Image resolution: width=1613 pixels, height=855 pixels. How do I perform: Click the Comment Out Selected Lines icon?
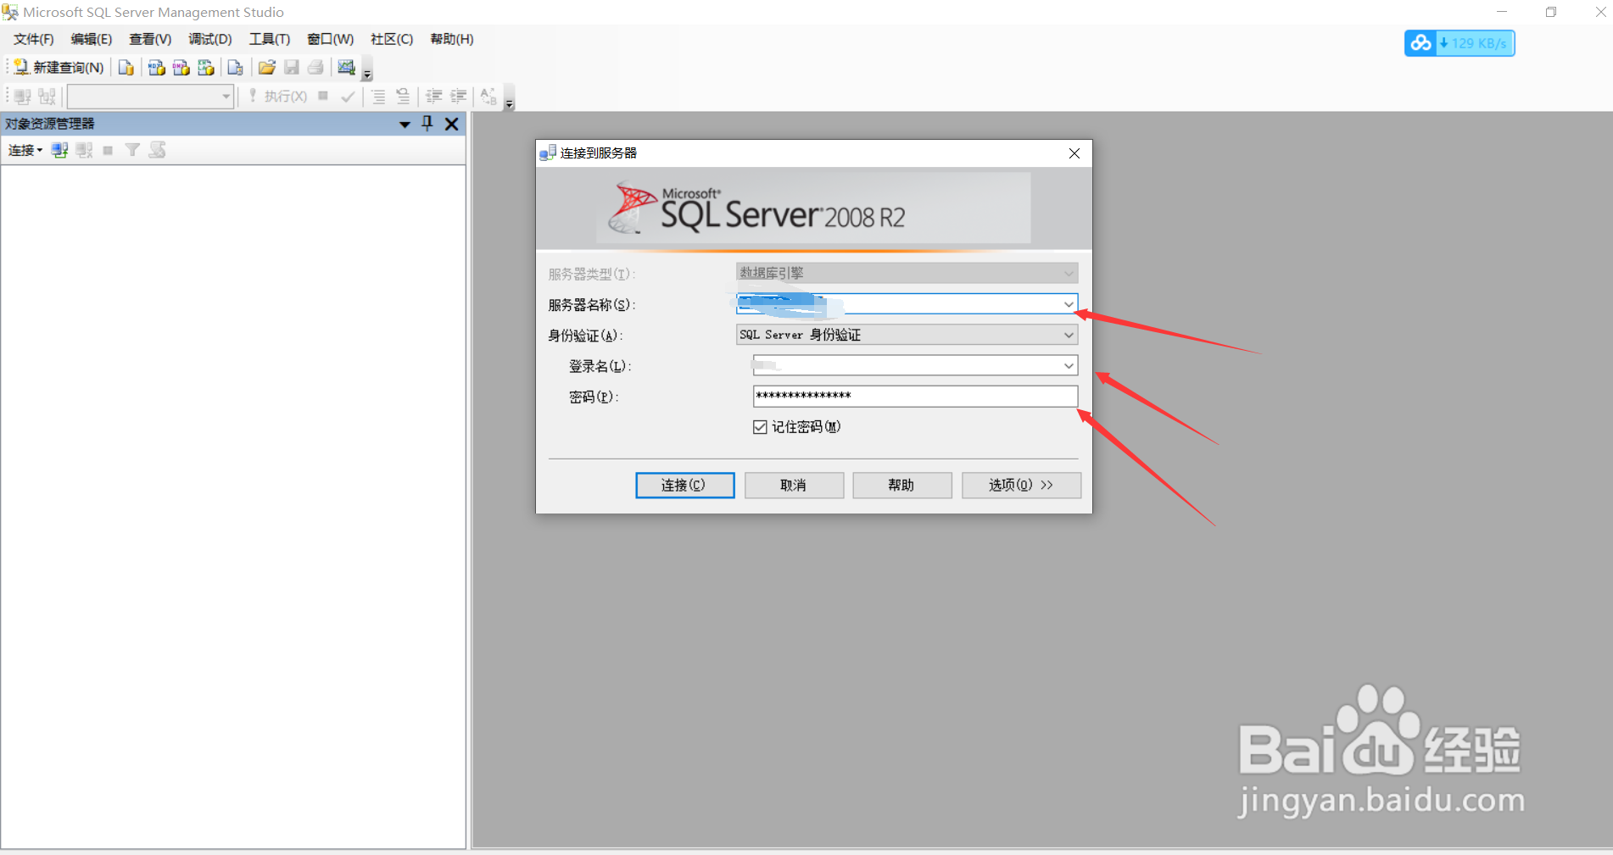(378, 97)
